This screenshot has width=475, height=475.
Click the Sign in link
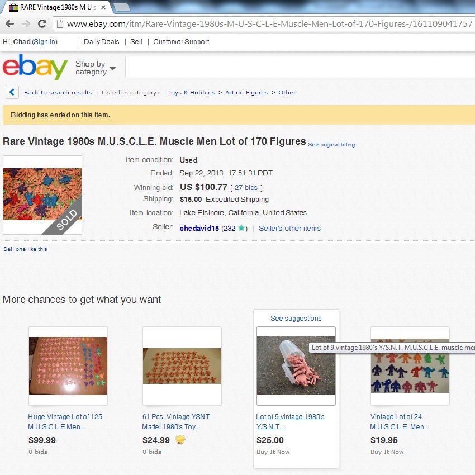pos(45,42)
